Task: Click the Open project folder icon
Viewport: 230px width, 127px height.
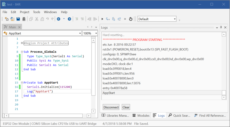Action: (x=12, y=19)
